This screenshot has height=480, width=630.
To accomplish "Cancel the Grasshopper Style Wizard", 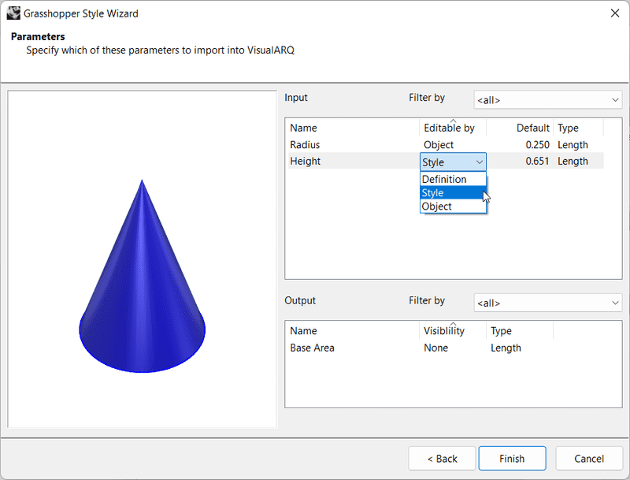I will (588, 458).
